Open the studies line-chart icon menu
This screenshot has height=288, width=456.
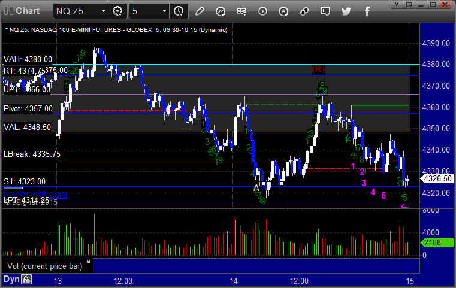click(x=221, y=11)
